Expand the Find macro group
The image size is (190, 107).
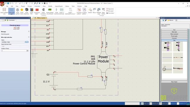pyautogui.click(x=174, y=30)
